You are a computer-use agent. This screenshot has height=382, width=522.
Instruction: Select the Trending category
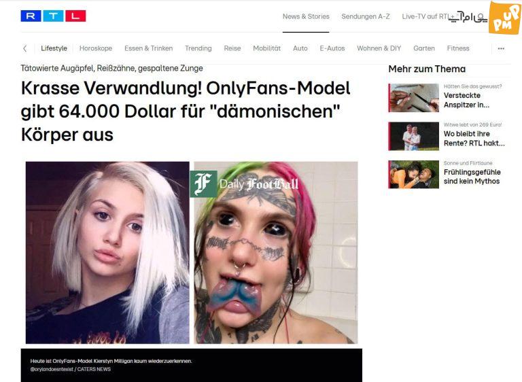tap(198, 48)
